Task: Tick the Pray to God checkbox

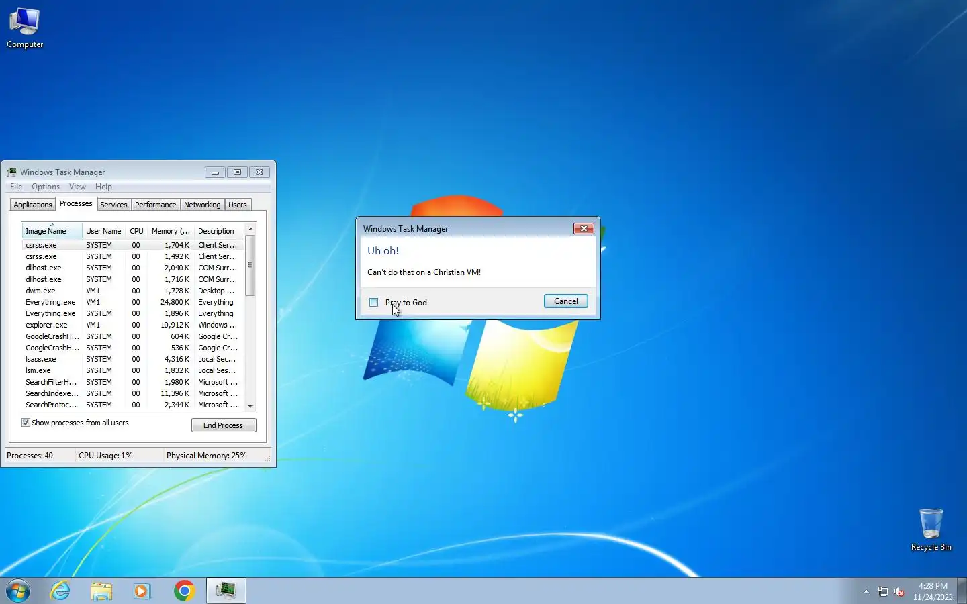Action: [x=374, y=303]
